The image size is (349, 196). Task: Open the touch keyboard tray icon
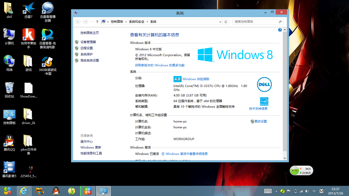[267, 191]
